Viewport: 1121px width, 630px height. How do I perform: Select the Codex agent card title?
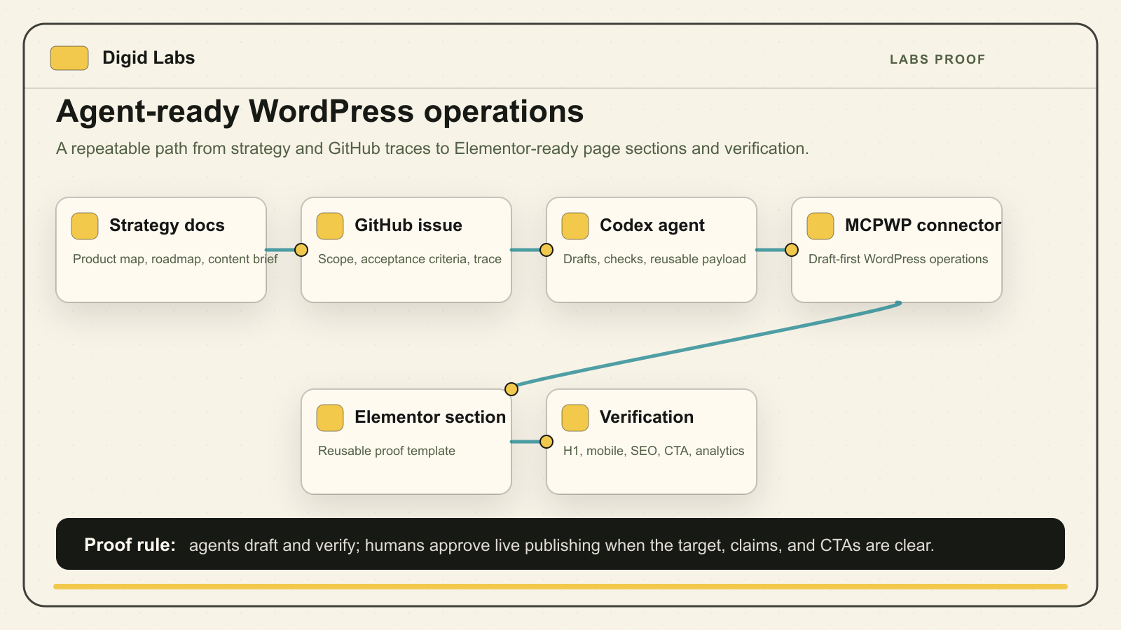pos(652,225)
